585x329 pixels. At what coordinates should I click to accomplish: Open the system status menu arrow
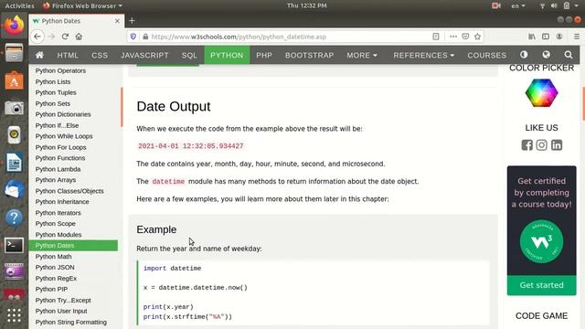pyautogui.click(x=577, y=5)
